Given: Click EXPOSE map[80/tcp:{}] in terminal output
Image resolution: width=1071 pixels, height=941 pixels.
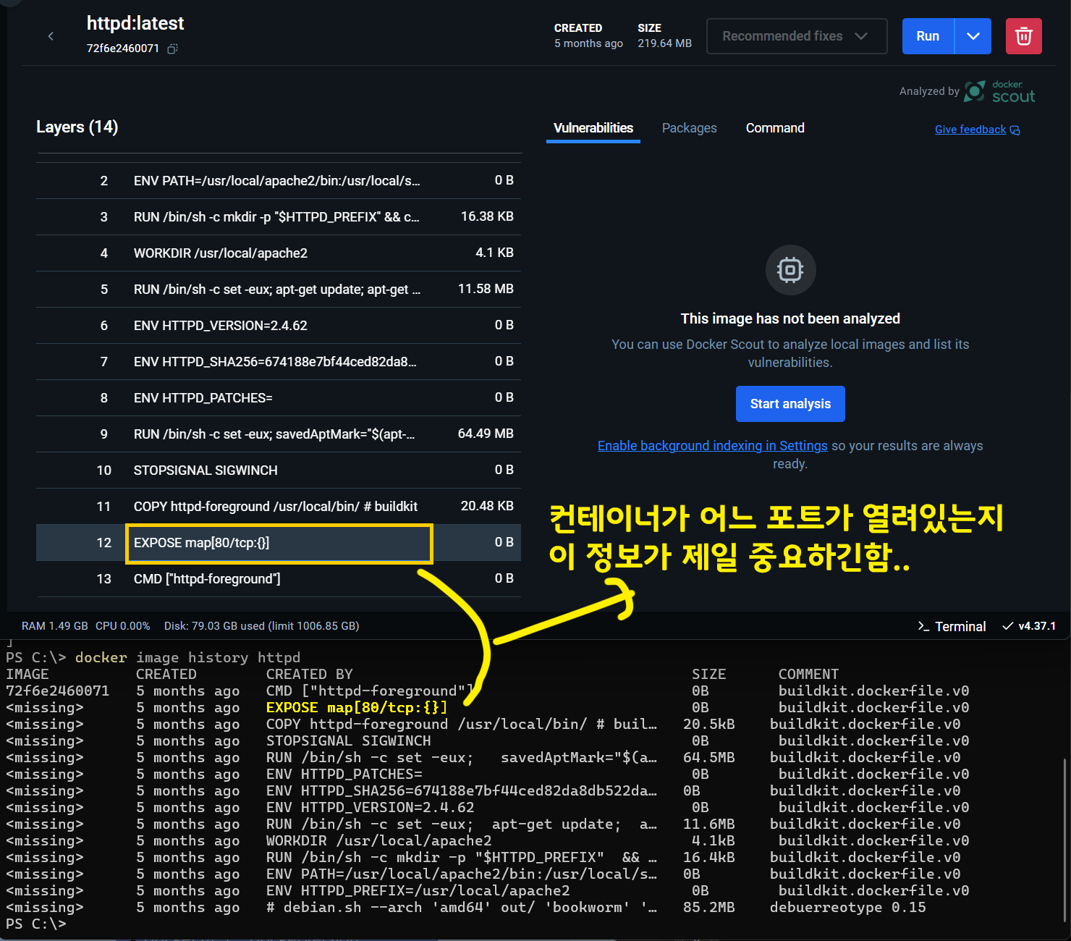Looking at the screenshot, I should click(x=357, y=707).
